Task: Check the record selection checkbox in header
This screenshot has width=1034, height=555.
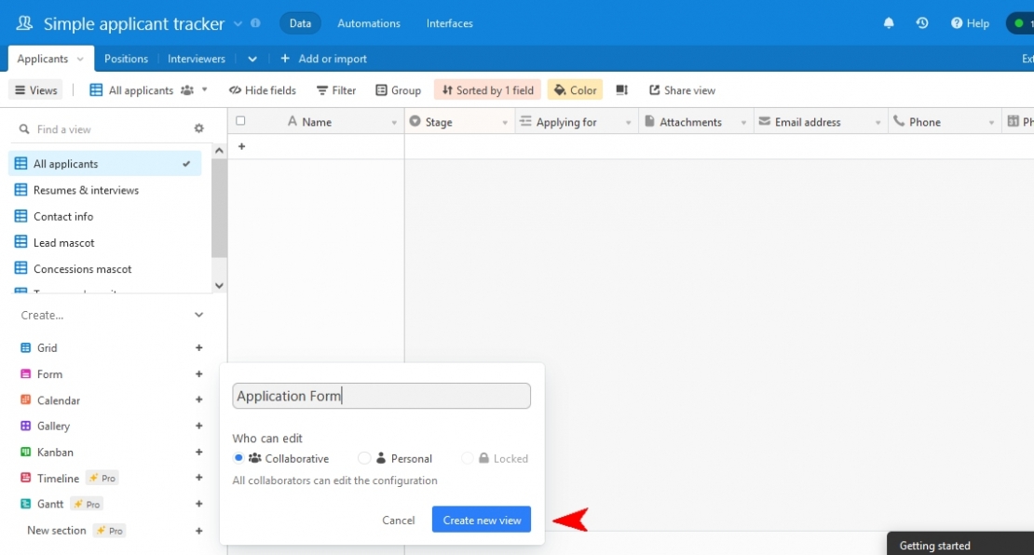Action: coord(239,121)
